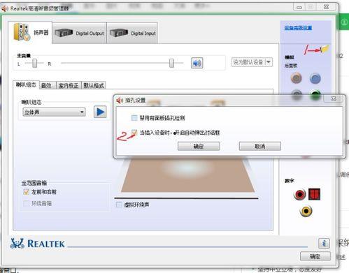This screenshot has height=273, width=349.
Task: Toggle 当插入设备时开启自动弹出对话框 checkbox
Action: (134, 133)
